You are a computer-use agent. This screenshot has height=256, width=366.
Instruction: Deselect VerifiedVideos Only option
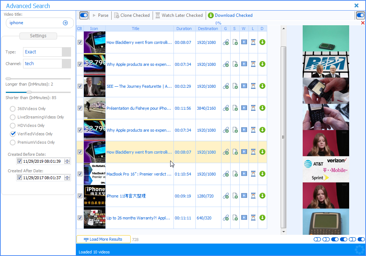click(12, 134)
